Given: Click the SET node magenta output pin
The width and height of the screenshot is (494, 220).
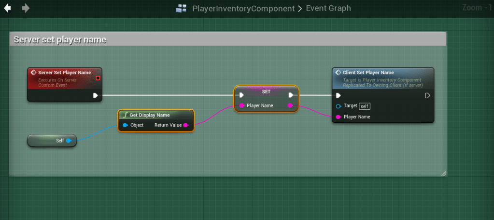Looking at the screenshot, I should click(290, 105).
